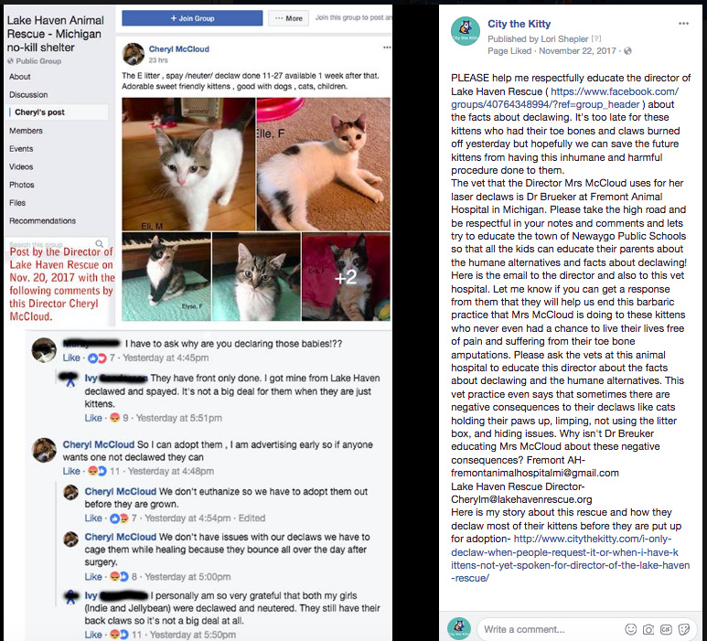This screenshot has height=641, width=707.
Task: Select Discussion in group sidebar
Action: click(28, 95)
